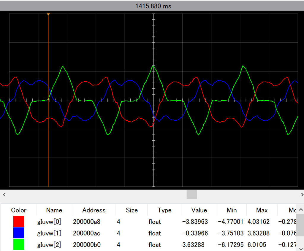Click the red color swatch for gIuvw[0]

coord(19,221)
